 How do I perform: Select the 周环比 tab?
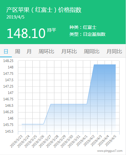[x=46, y=51]
